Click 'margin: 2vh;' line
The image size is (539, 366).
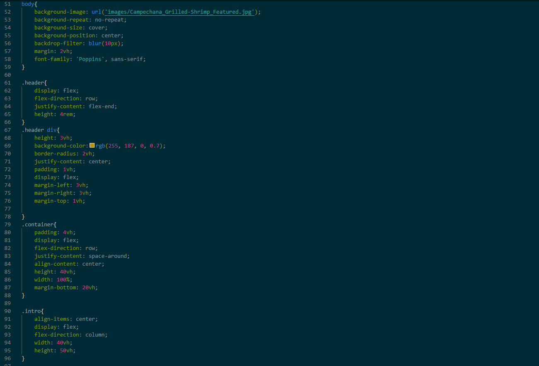pyautogui.click(x=53, y=51)
